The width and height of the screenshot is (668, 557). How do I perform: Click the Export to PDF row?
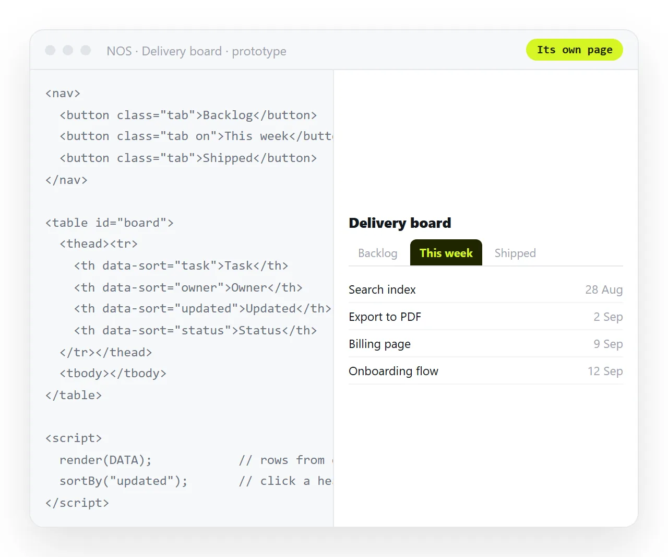[486, 317]
